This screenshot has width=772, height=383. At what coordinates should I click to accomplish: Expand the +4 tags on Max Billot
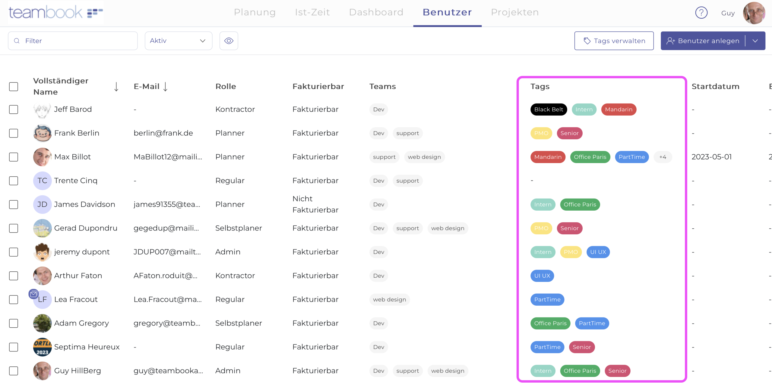663,157
